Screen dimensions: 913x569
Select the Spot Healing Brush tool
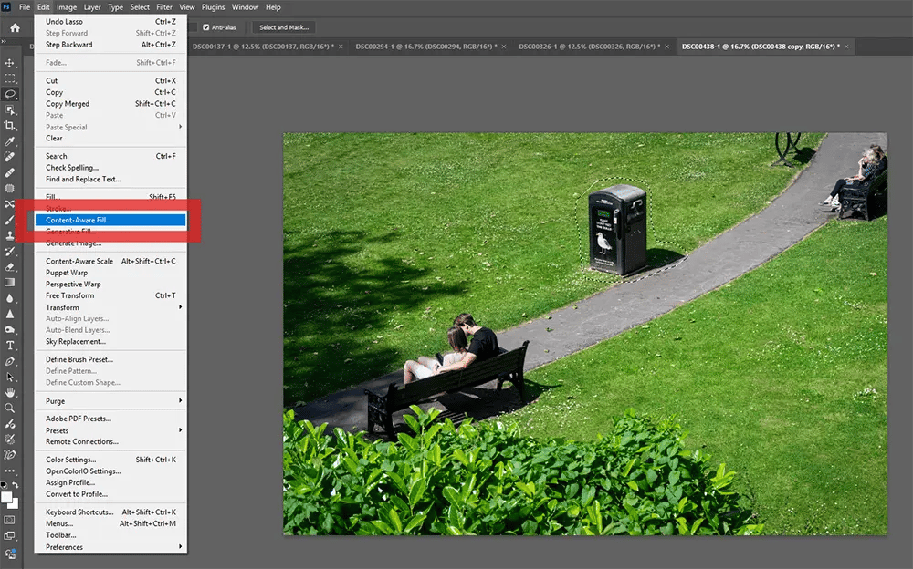(10, 157)
